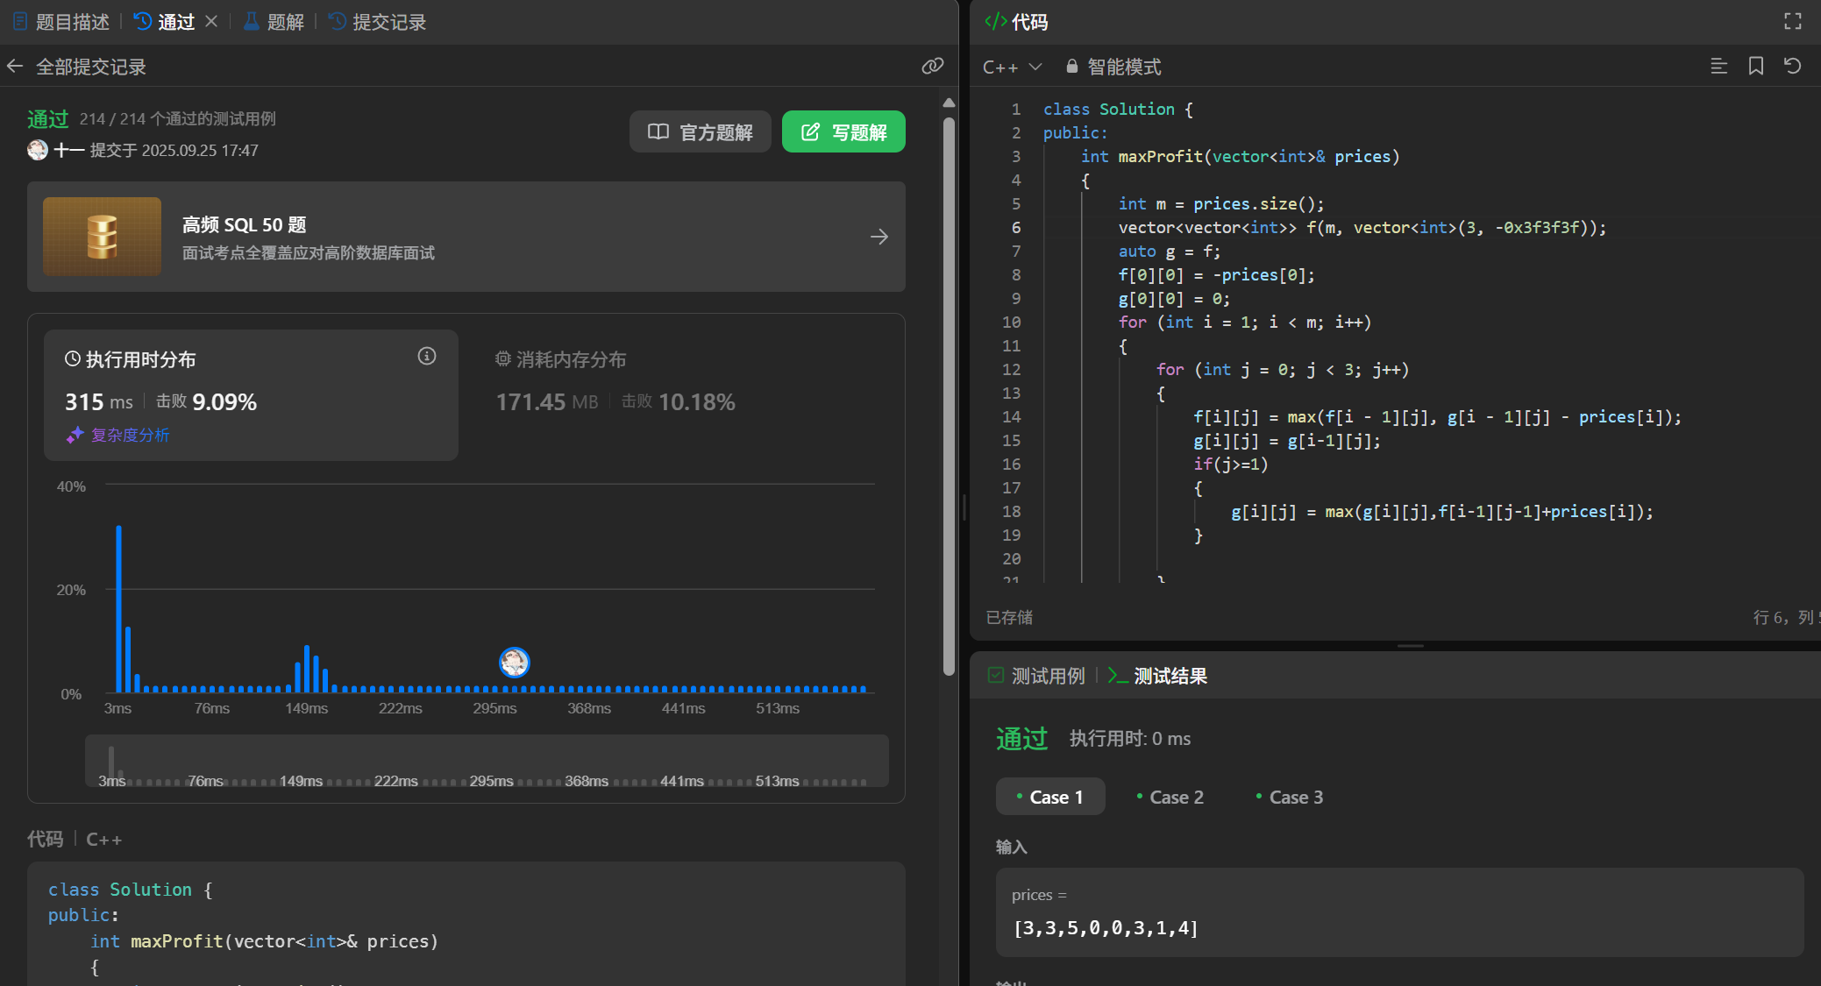Click the chart range slider track
Image resolution: width=1821 pixels, height=986 pixels.
487,761
